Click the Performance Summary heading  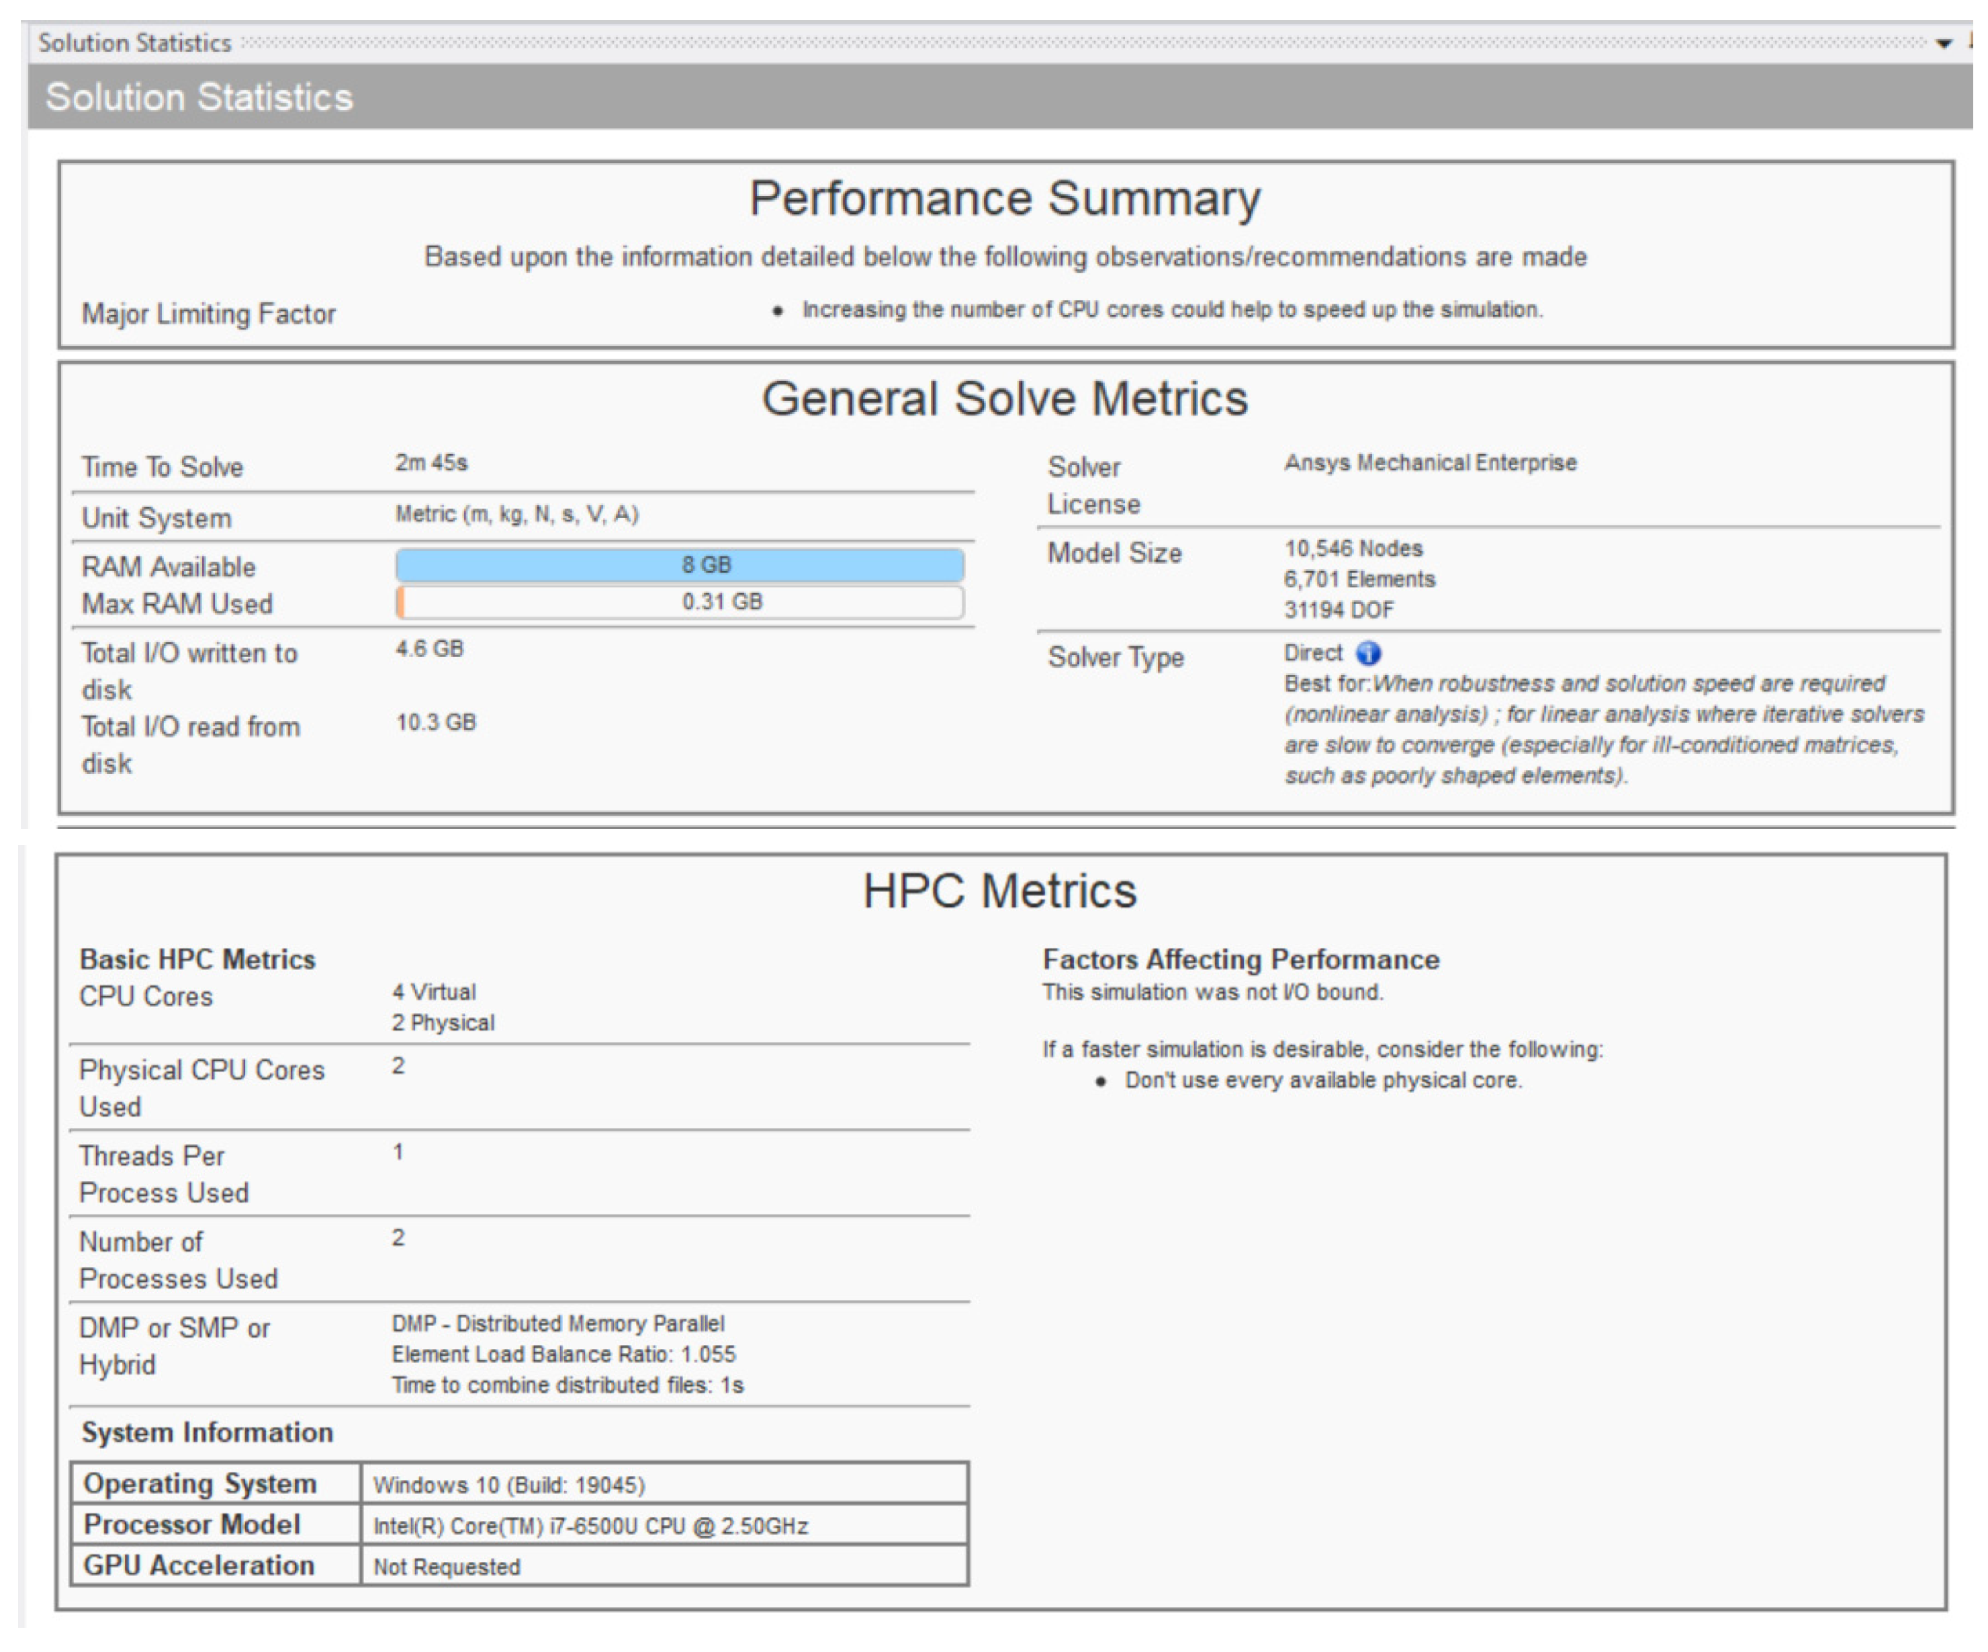tap(1005, 199)
